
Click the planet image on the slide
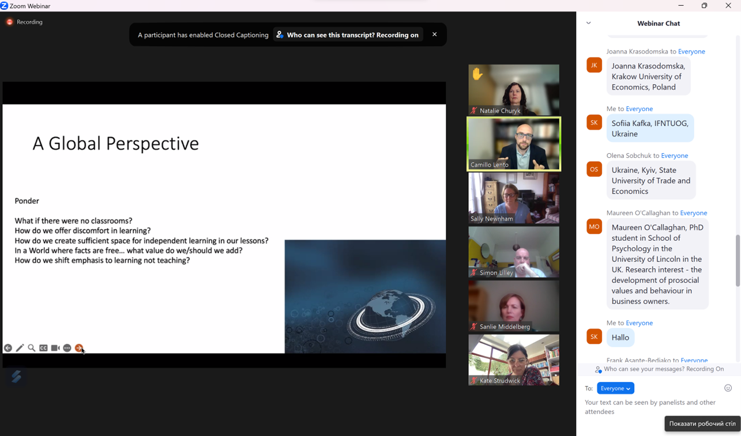pos(365,296)
